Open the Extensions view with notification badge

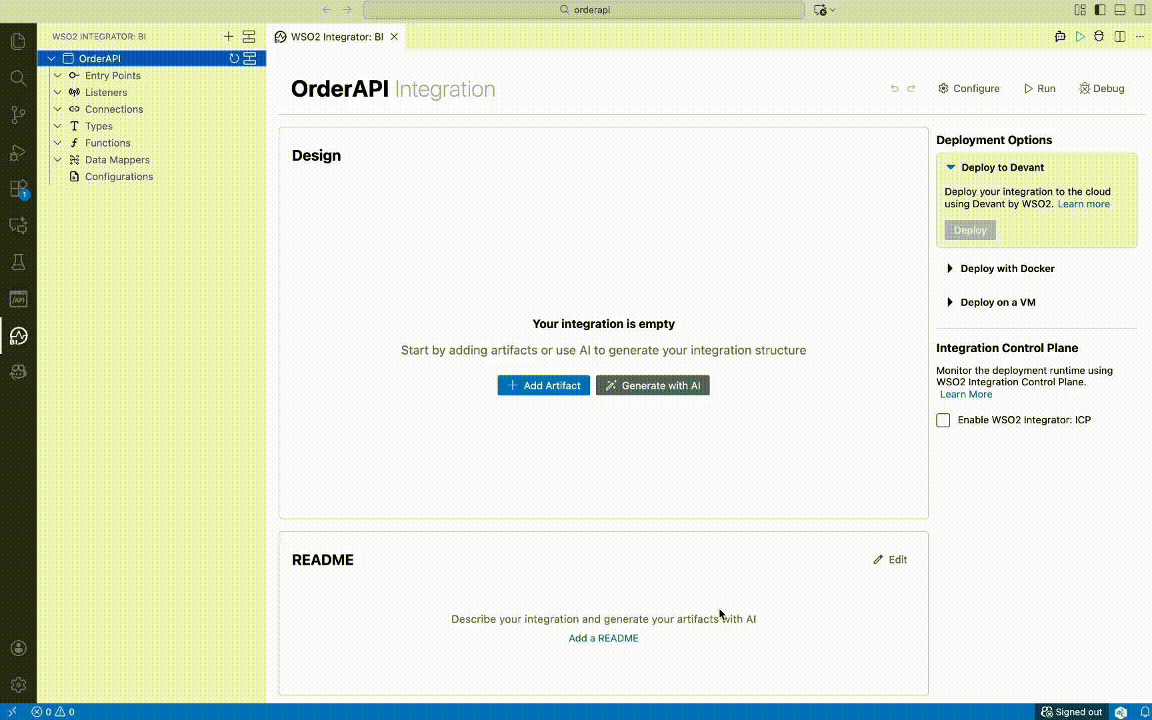(x=18, y=189)
